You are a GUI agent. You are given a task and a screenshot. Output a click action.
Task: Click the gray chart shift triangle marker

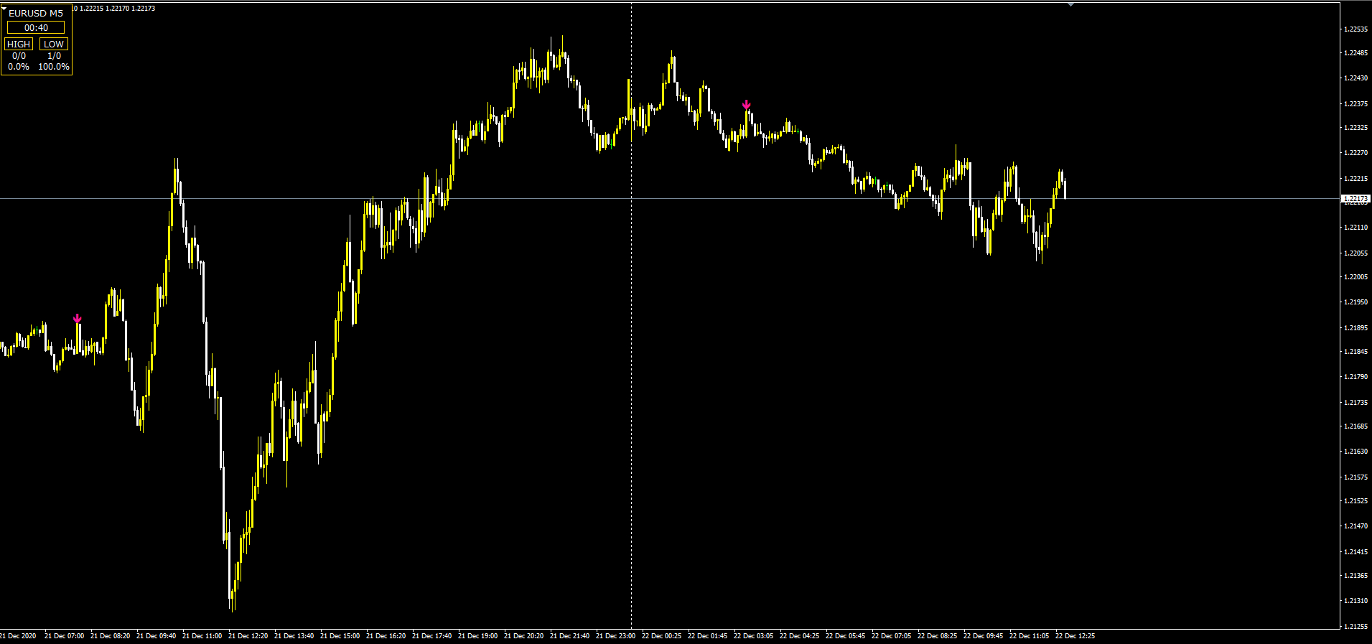[1070, 4]
